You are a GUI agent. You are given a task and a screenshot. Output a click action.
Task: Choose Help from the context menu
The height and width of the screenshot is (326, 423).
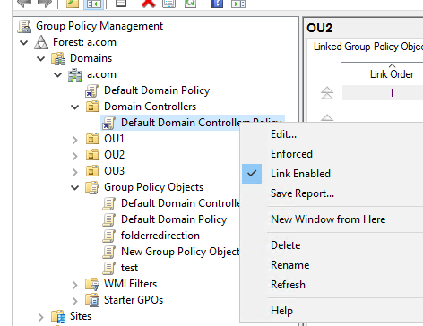(x=281, y=311)
